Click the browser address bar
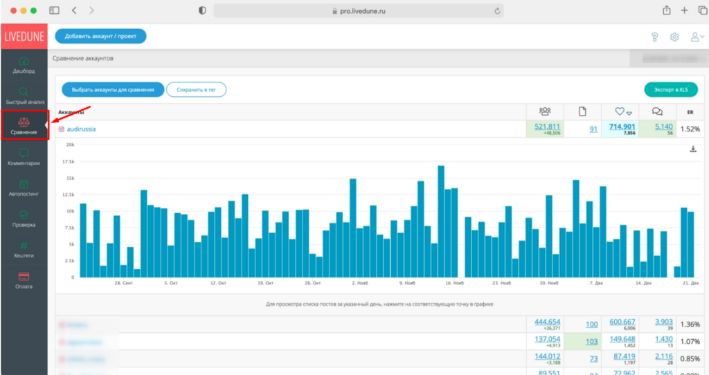709x375 pixels. coord(358,10)
